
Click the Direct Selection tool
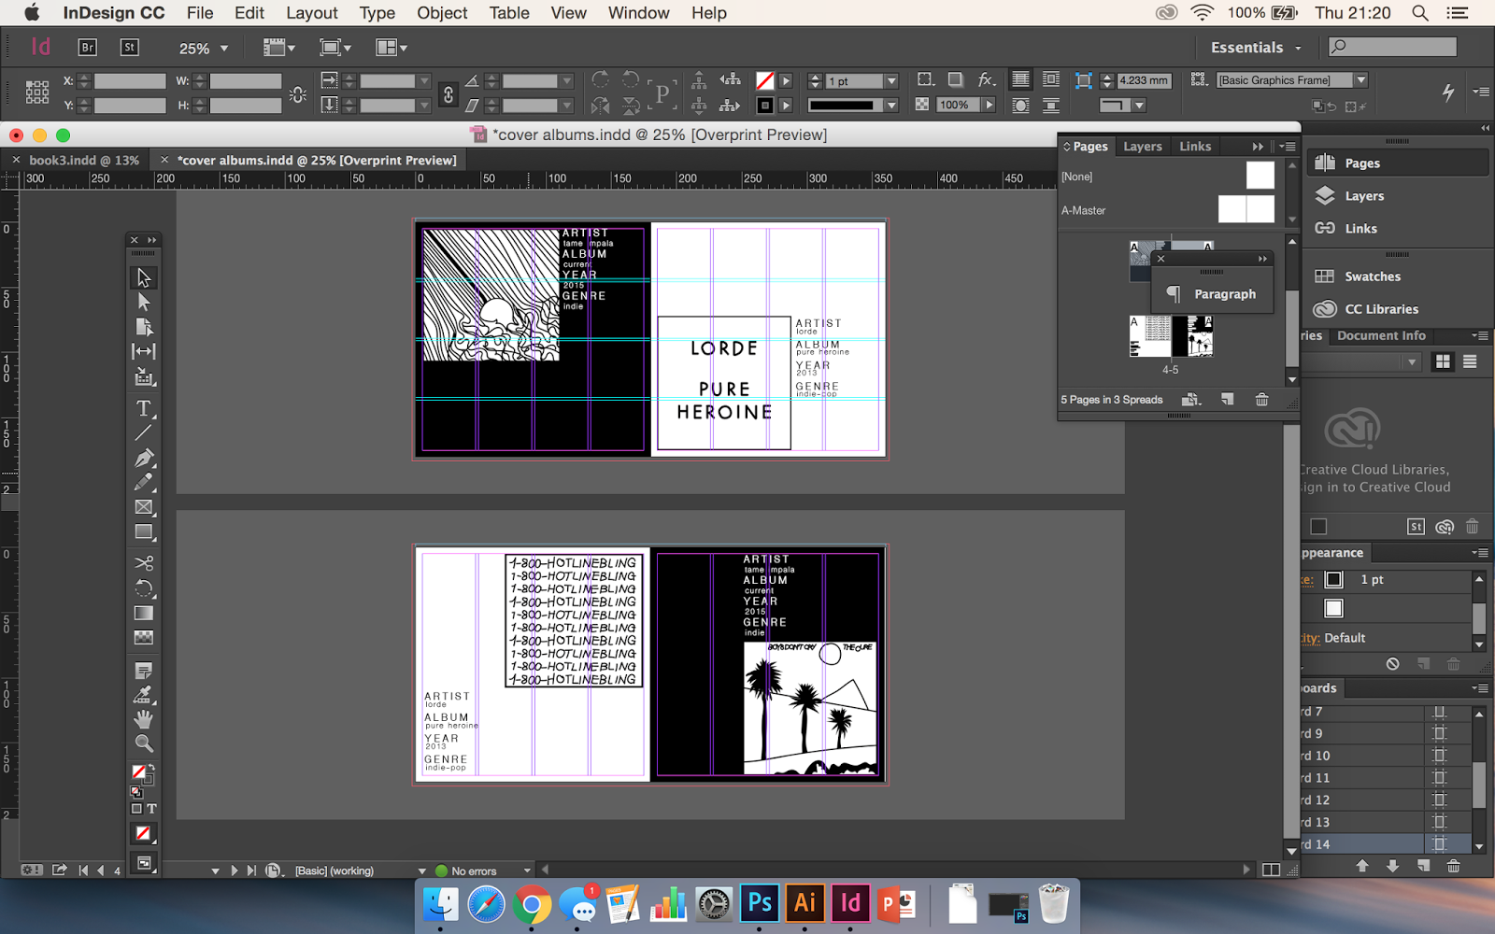tap(143, 302)
